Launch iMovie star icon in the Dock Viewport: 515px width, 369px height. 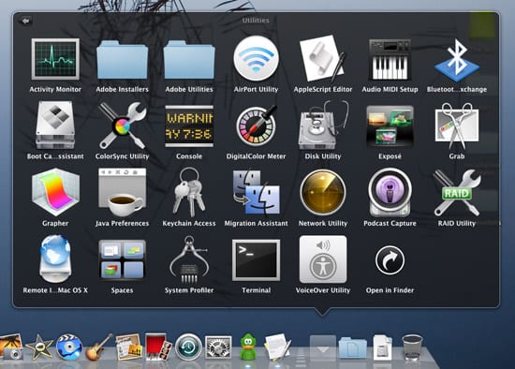39,347
